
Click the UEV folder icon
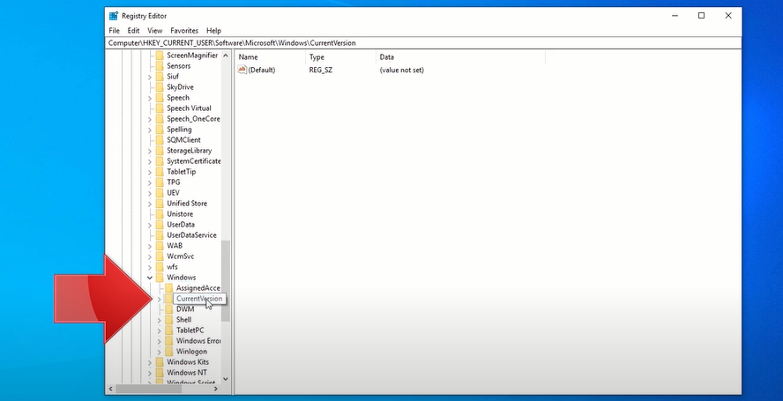pyautogui.click(x=160, y=193)
